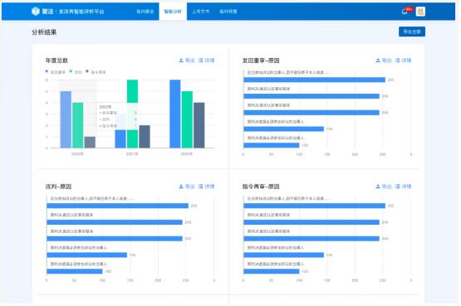Open the 上传文书 navigation tab

tap(201, 12)
